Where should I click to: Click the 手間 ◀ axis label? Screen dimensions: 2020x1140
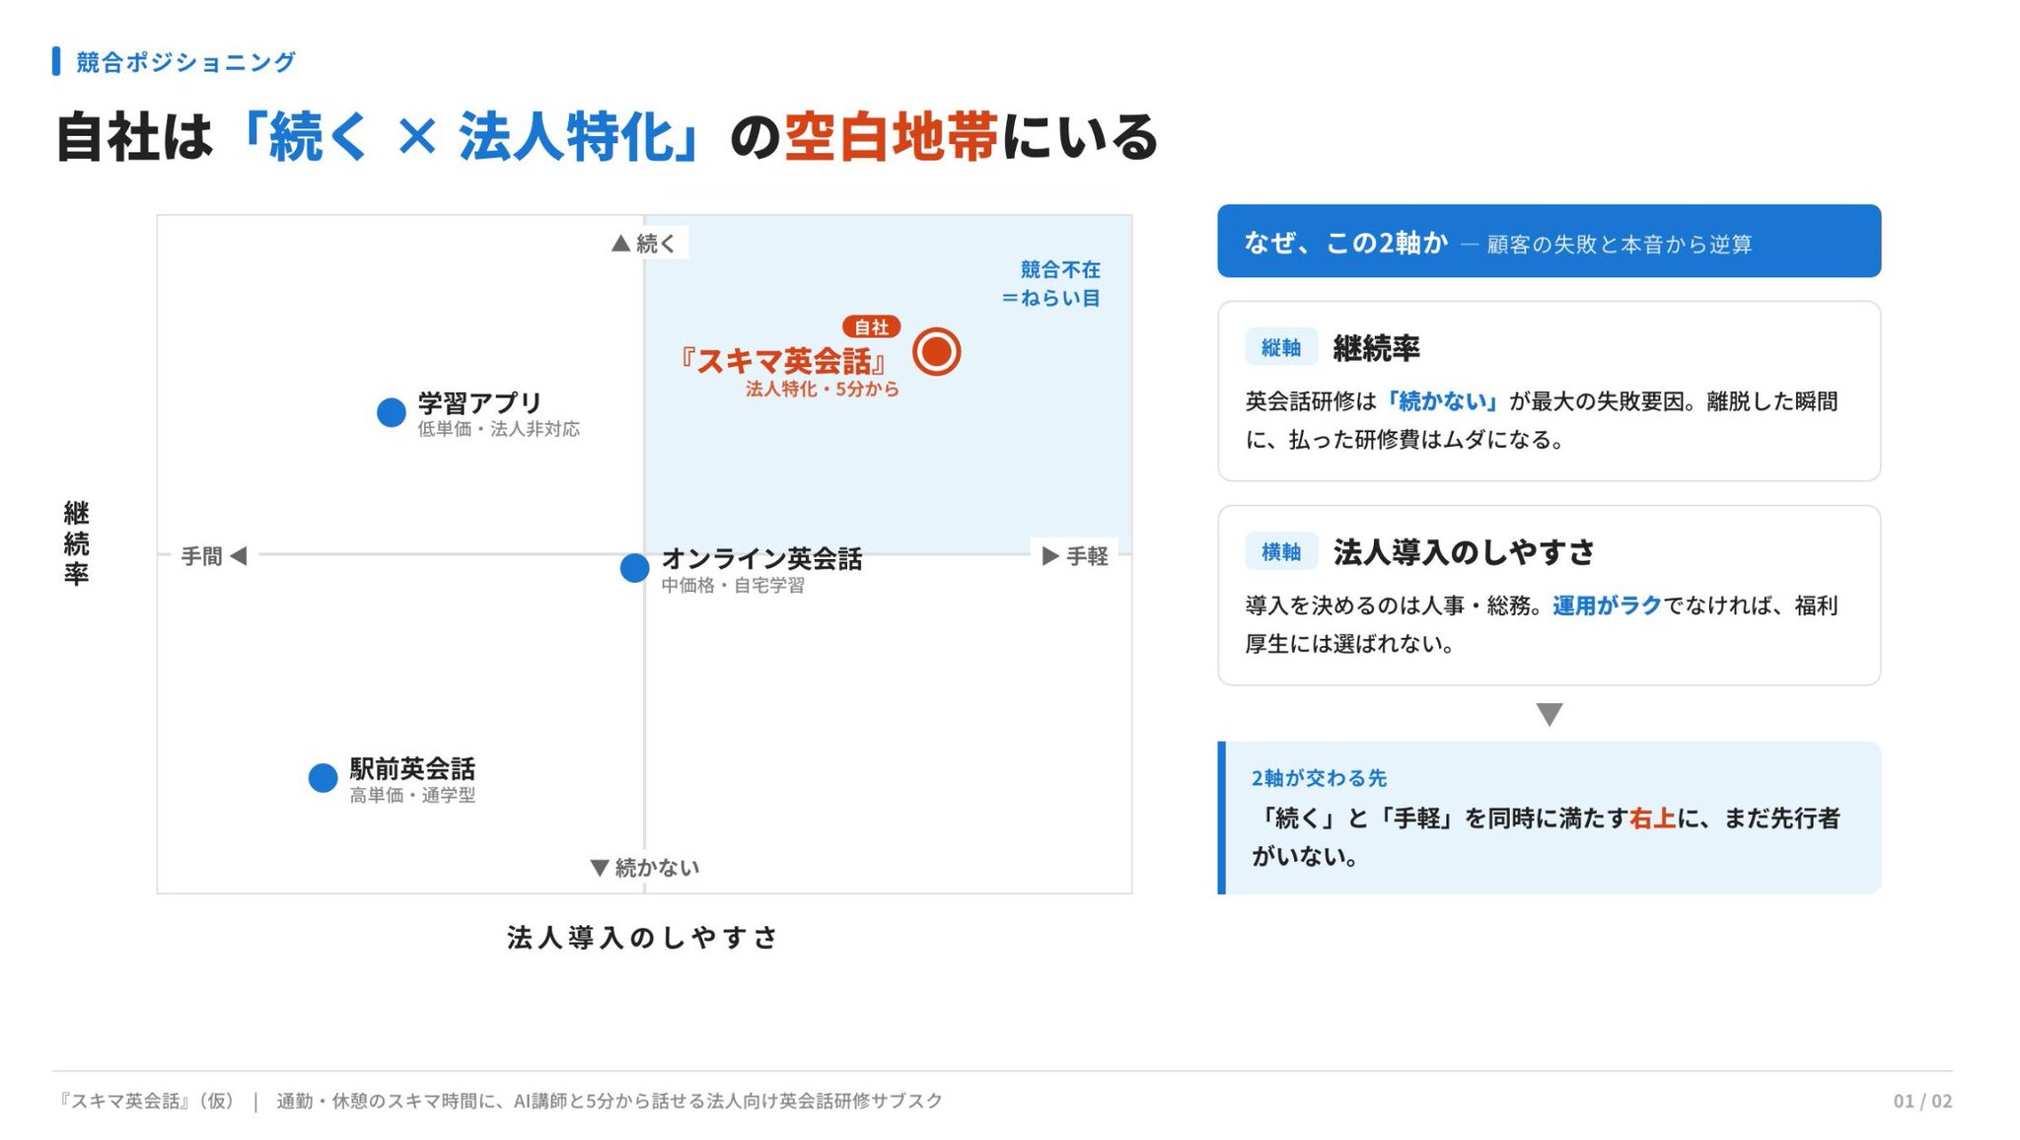(214, 556)
